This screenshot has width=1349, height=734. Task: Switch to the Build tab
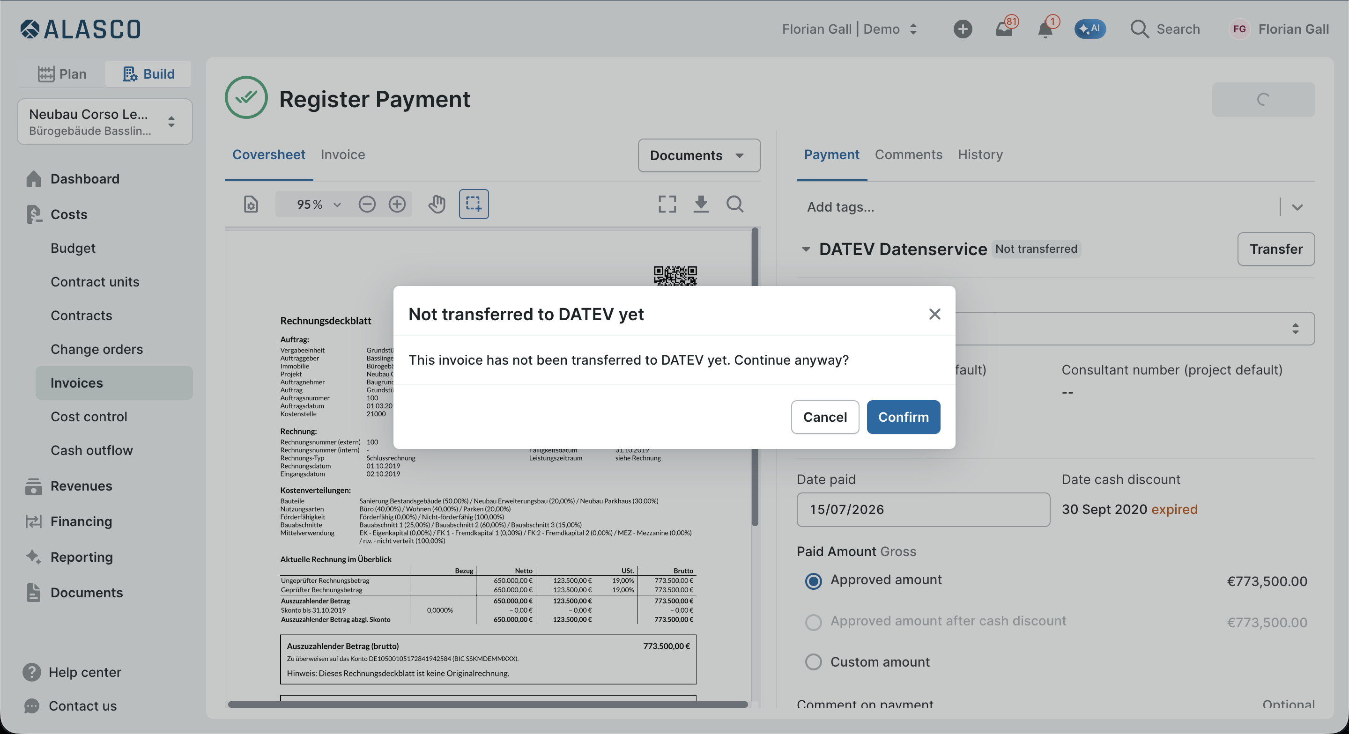[148, 74]
